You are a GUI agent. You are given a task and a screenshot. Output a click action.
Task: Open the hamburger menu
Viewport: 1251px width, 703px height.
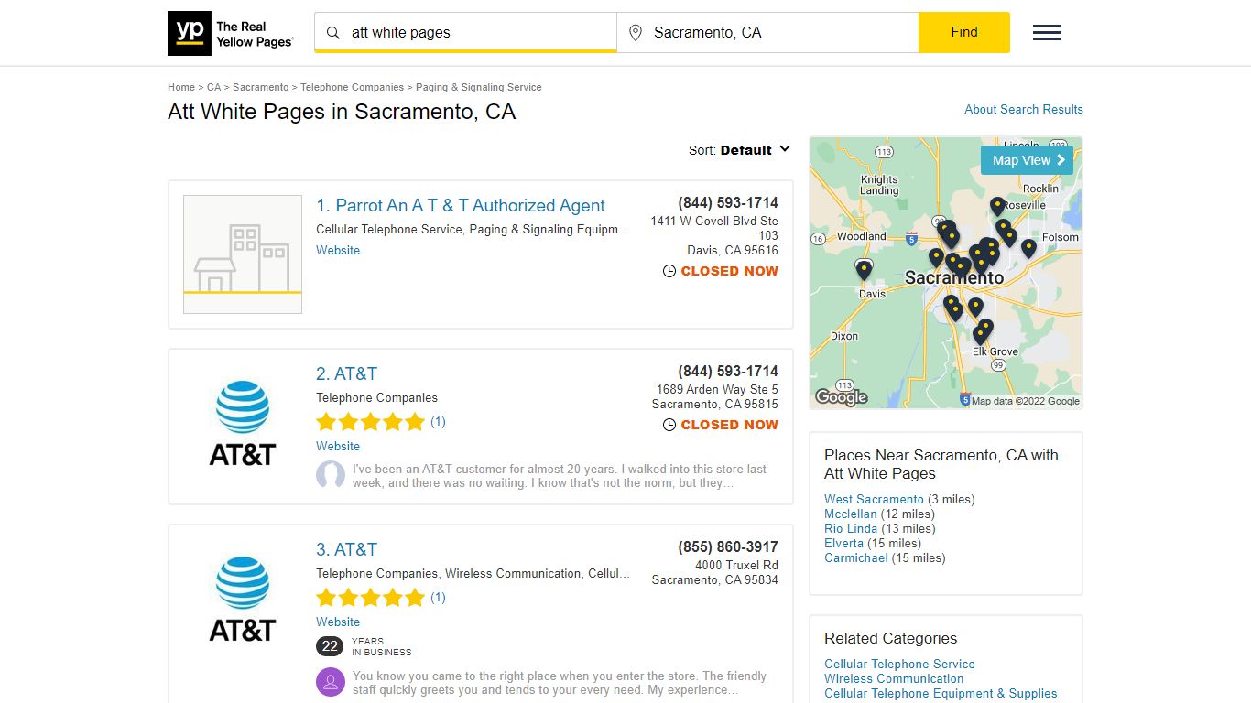coord(1047,33)
